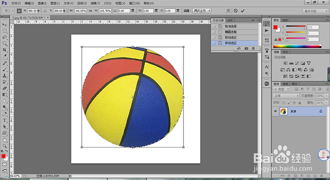Create new document from current state
This screenshot has width=330, height=180.
tap(239, 49)
